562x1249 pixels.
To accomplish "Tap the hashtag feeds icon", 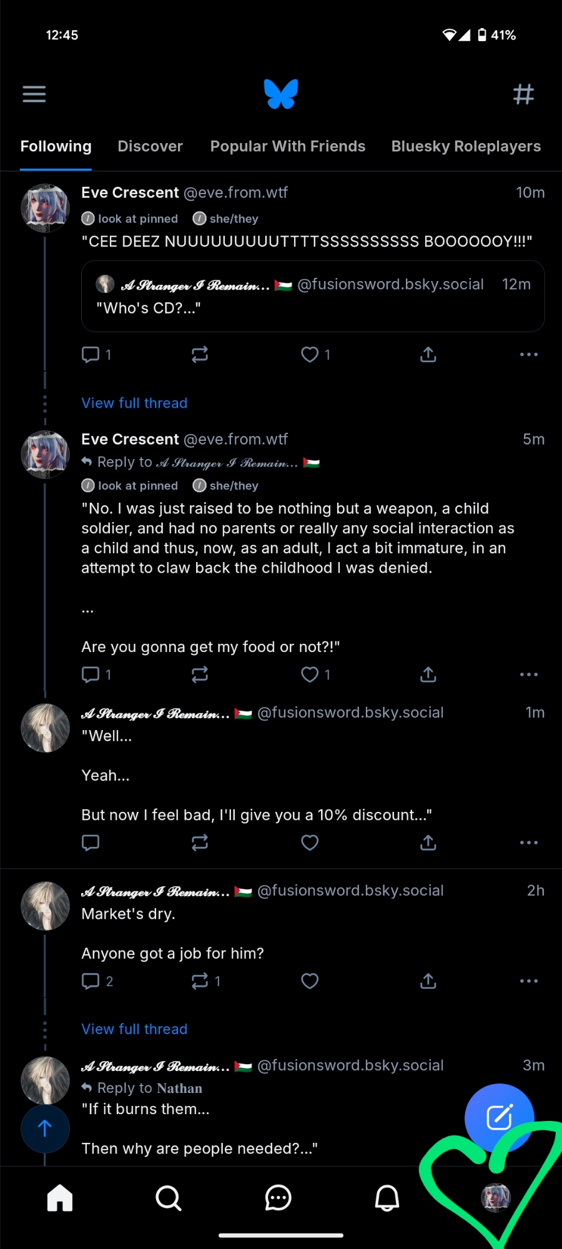I will pos(523,94).
